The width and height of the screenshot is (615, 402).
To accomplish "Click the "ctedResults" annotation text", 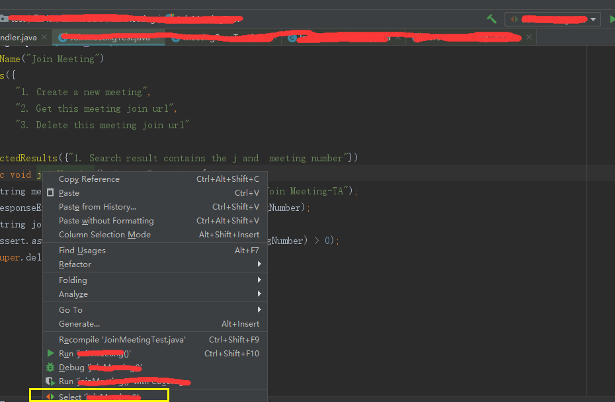I will (x=28, y=158).
